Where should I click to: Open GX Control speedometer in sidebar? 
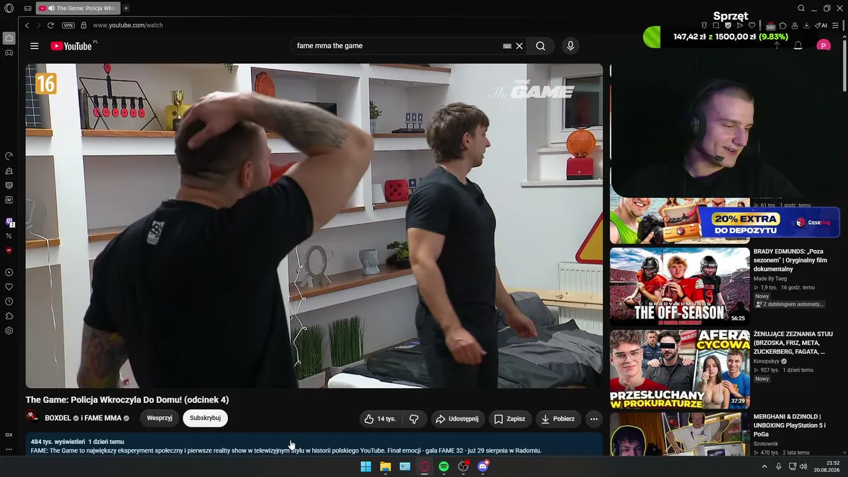click(9, 156)
